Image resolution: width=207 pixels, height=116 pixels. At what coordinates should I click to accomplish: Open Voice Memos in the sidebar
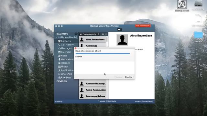(x=66, y=59)
